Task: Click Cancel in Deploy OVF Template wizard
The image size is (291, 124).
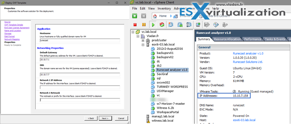Action: point(121,118)
